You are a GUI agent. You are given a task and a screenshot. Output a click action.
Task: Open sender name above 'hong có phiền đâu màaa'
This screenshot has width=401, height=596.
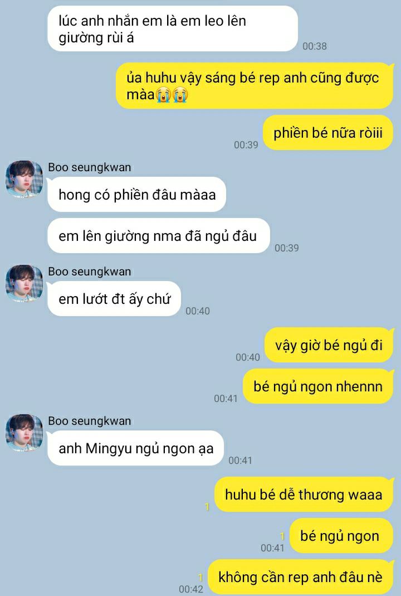point(89,167)
